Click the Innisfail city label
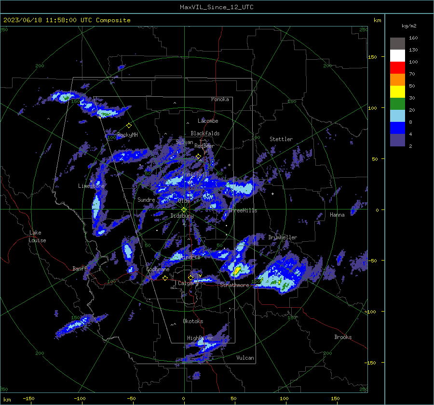The height and width of the screenshot is (405, 434). tap(195, 174)
